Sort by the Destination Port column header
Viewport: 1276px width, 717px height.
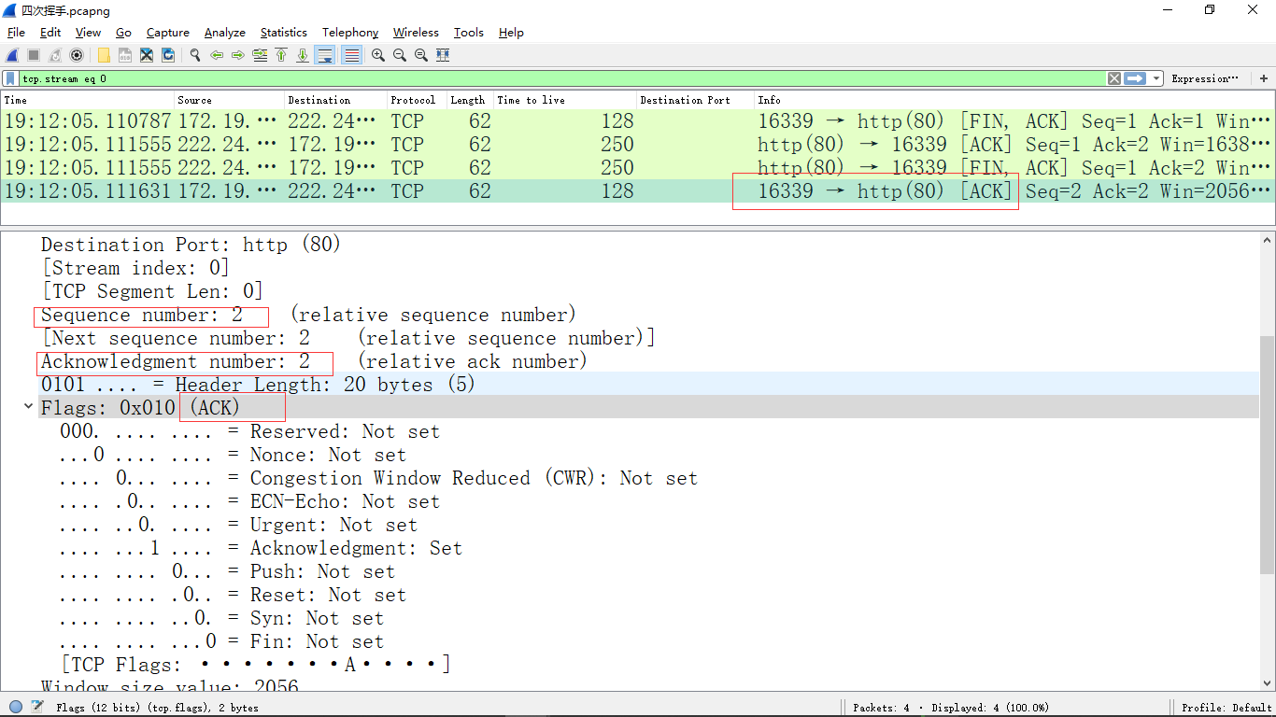[696, 100]
